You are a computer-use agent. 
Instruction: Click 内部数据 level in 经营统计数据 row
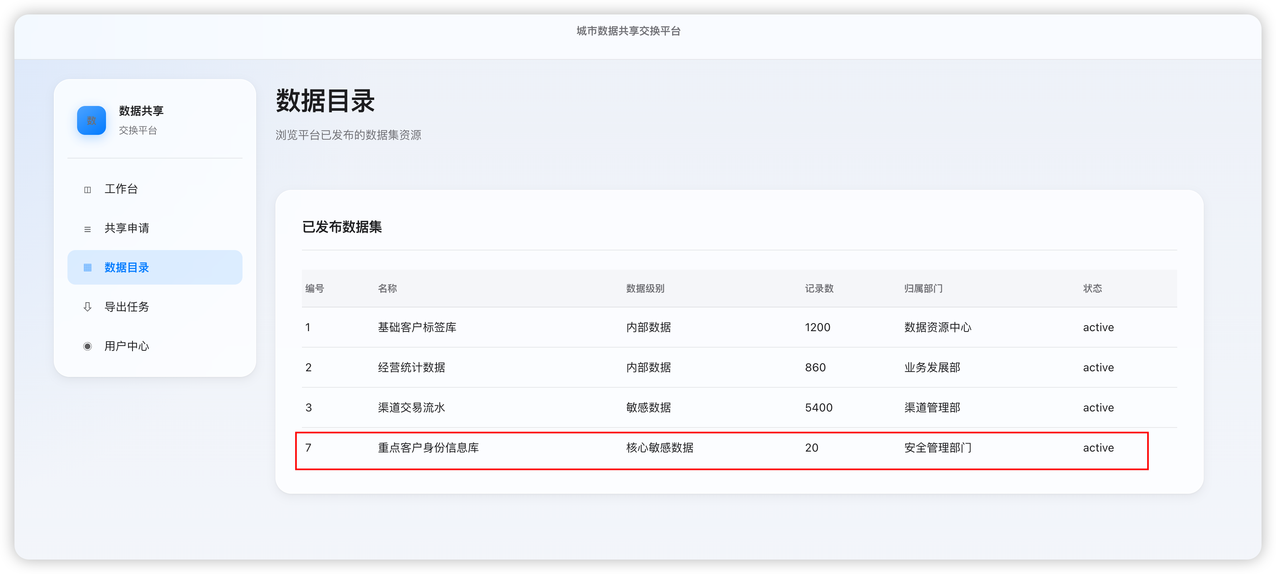coord(648,367)
